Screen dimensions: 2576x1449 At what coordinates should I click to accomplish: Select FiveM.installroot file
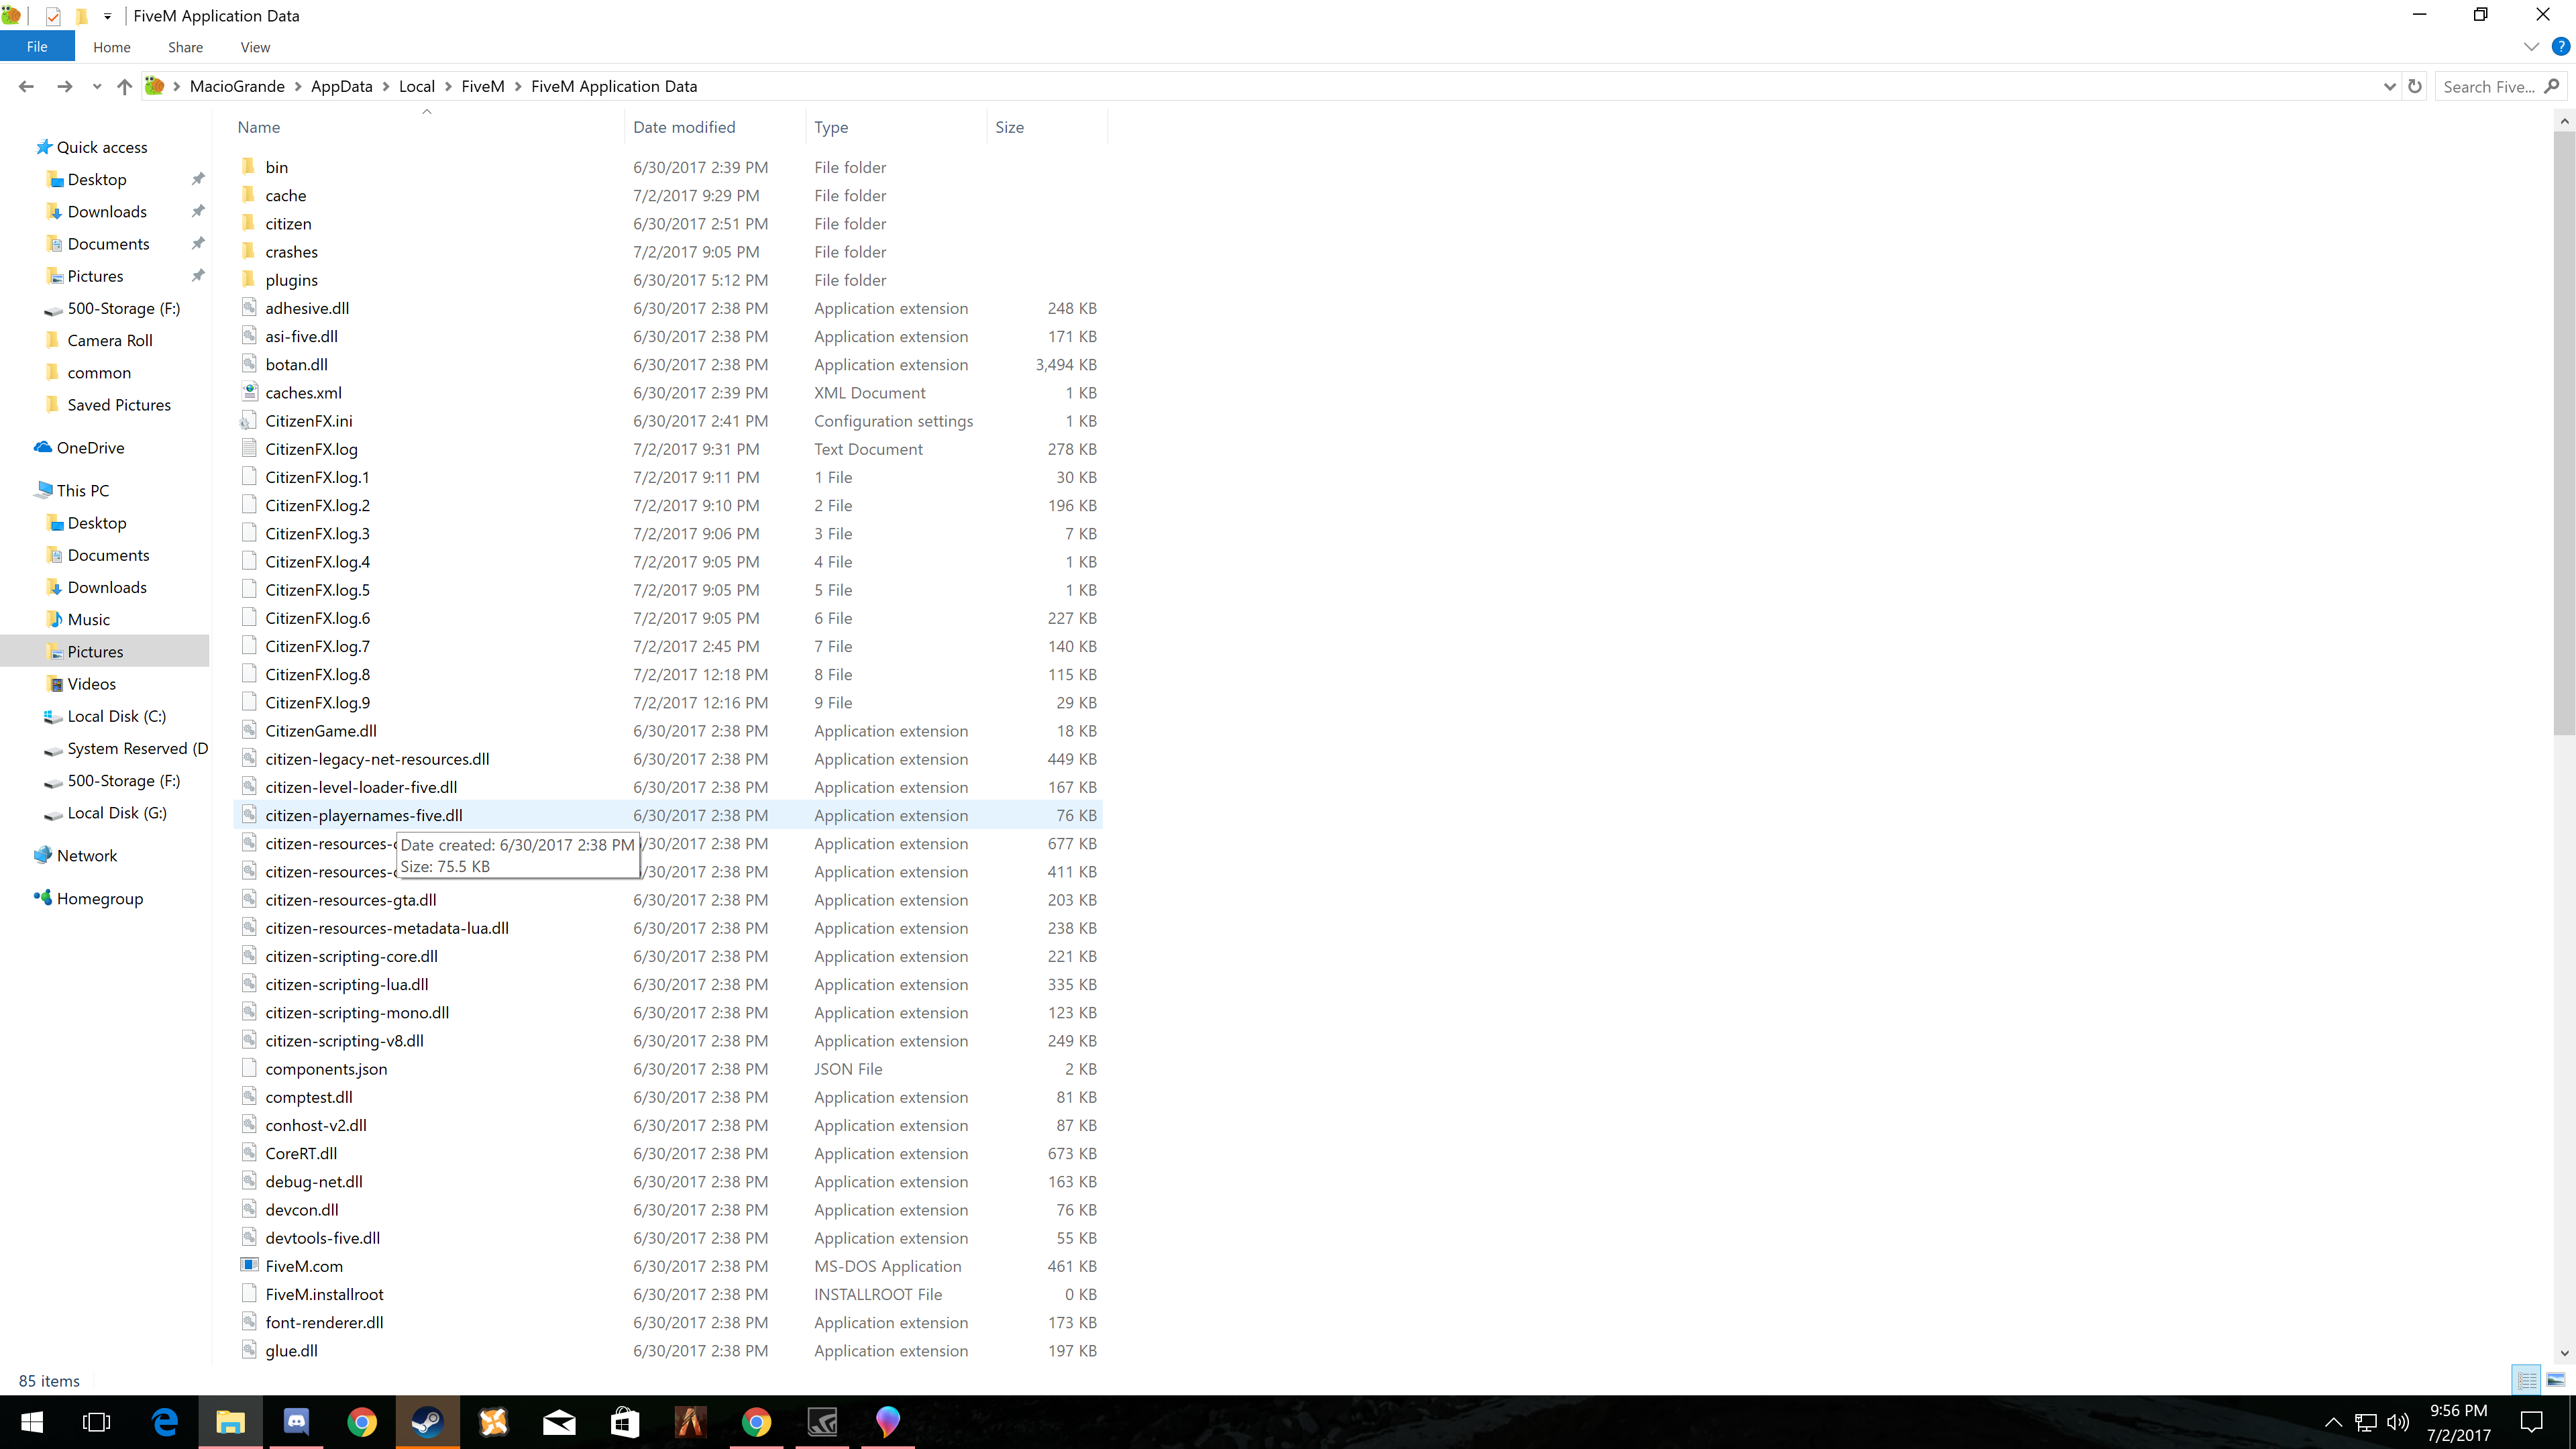[x=324, y=1294]
